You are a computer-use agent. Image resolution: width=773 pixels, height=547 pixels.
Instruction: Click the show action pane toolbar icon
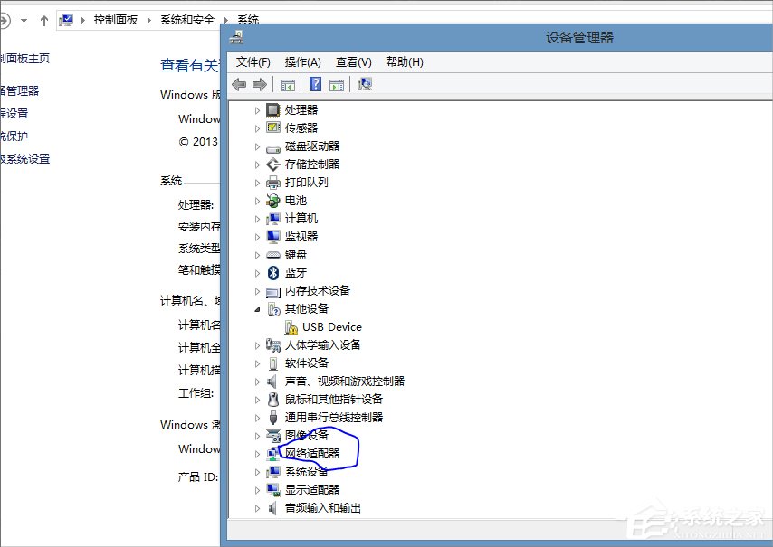tap(338, 83)
